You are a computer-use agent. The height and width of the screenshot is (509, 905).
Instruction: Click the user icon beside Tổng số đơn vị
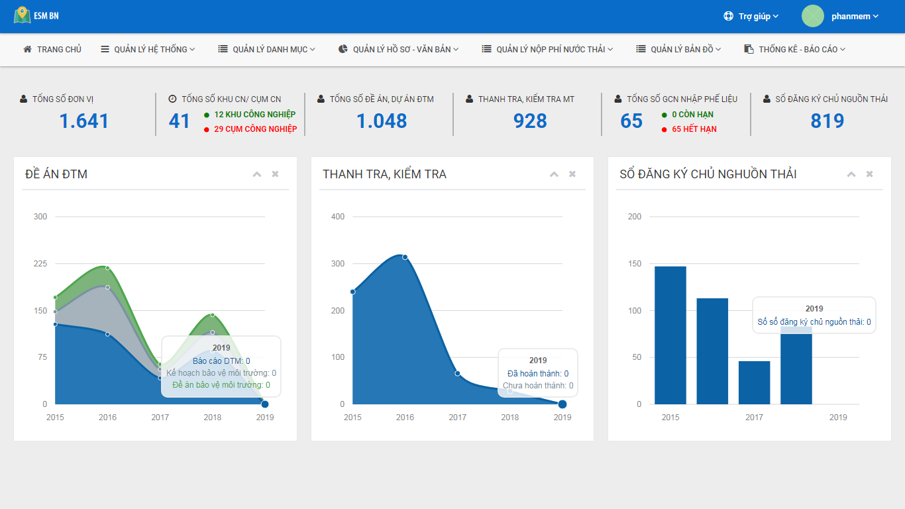click(24, 99)
